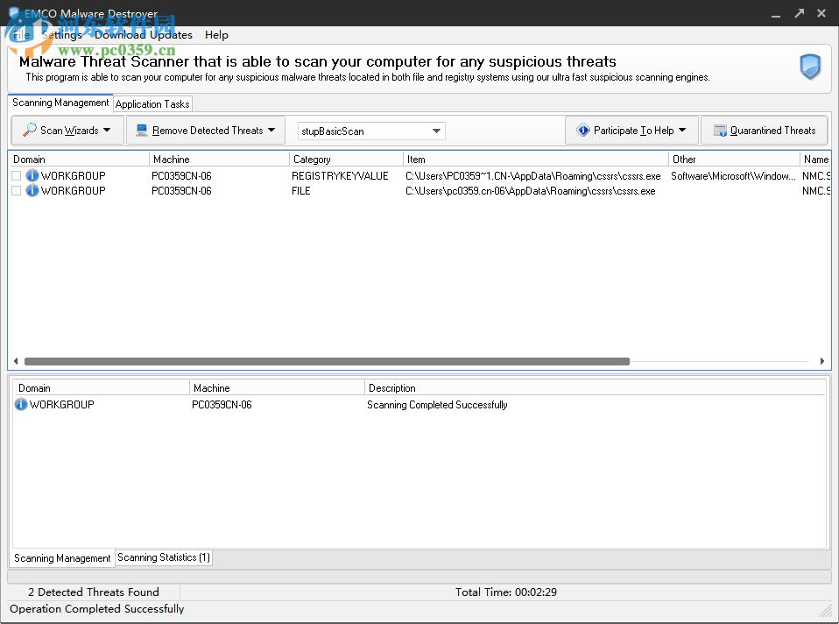Select the Scan Wizards icon
The height and width of the screenshot is (624, 839).
(x=30, y=130)
